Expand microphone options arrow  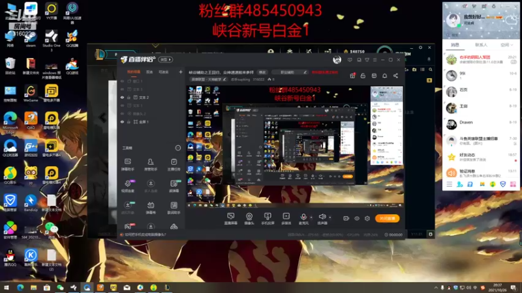[x=311, y=217]
